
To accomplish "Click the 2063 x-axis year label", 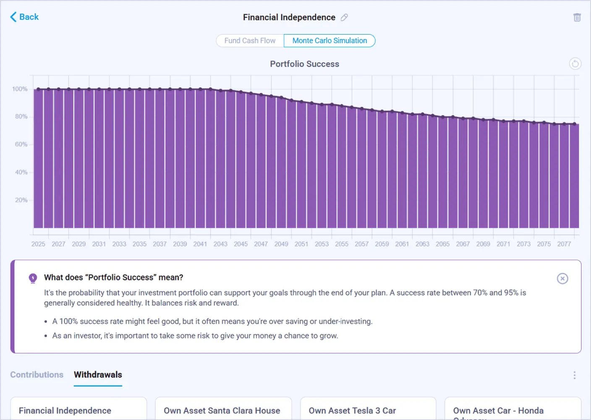I will tap(422, 244).
